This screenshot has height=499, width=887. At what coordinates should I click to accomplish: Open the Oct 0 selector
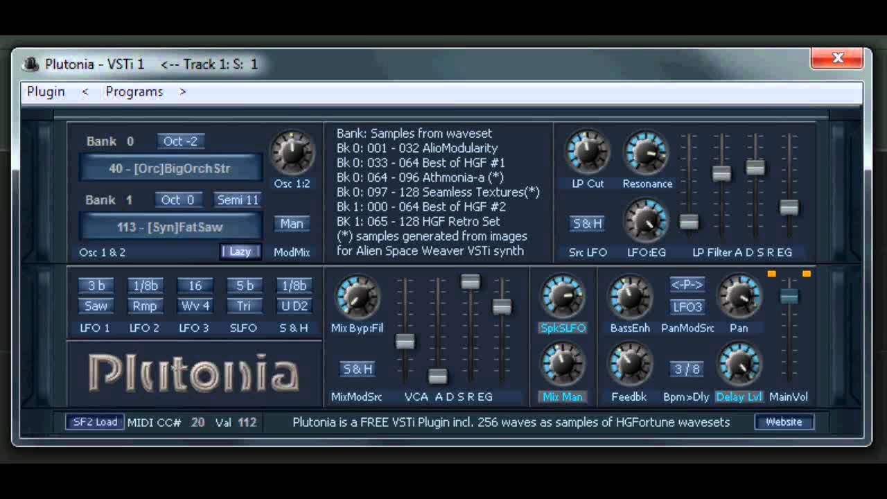point(178,200)
